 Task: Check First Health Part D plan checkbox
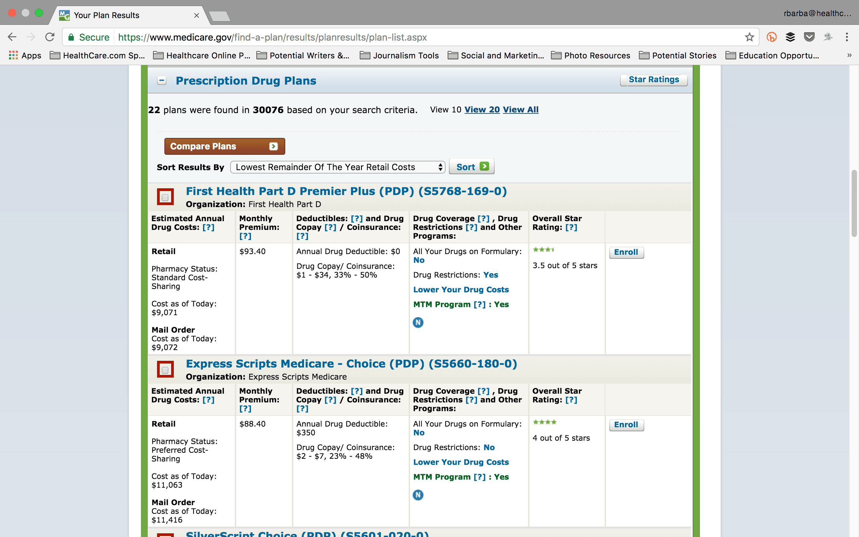point(165,197)
